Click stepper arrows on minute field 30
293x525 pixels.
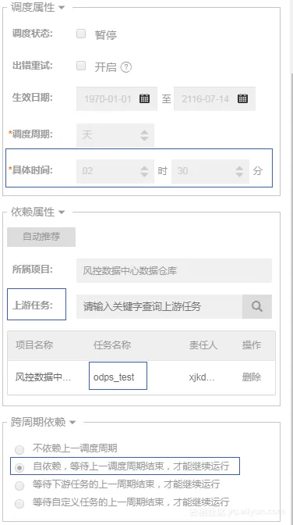click(239, 171)
